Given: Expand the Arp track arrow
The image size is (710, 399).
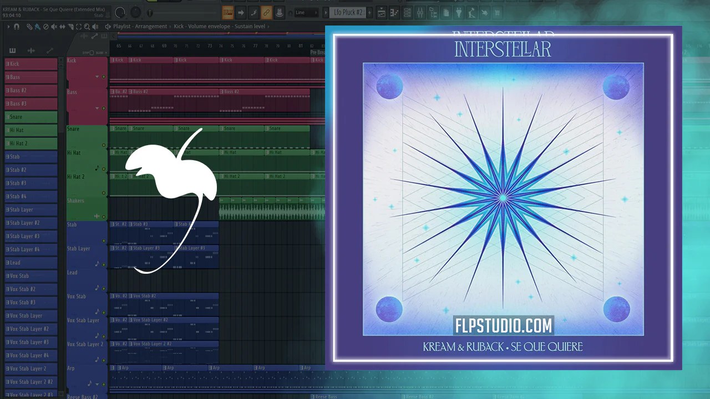Looking at the screenshot, I should (97, 384).
